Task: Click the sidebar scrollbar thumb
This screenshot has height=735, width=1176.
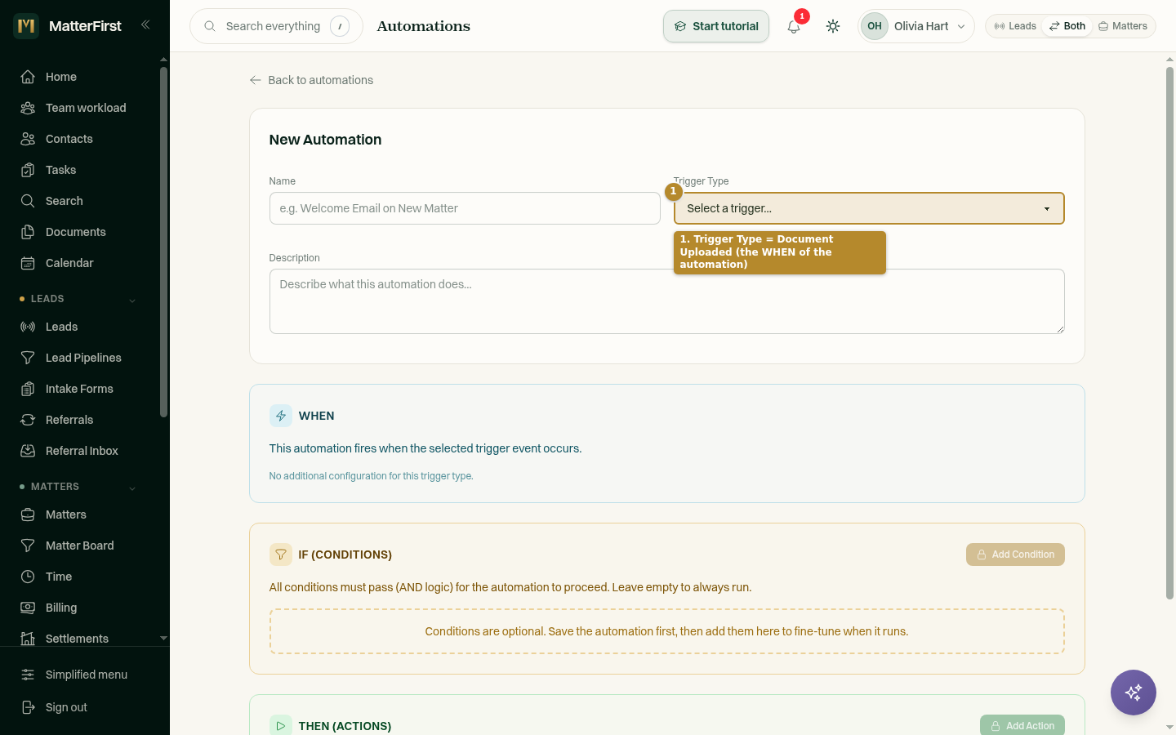Action: click(x=163, y=242)
